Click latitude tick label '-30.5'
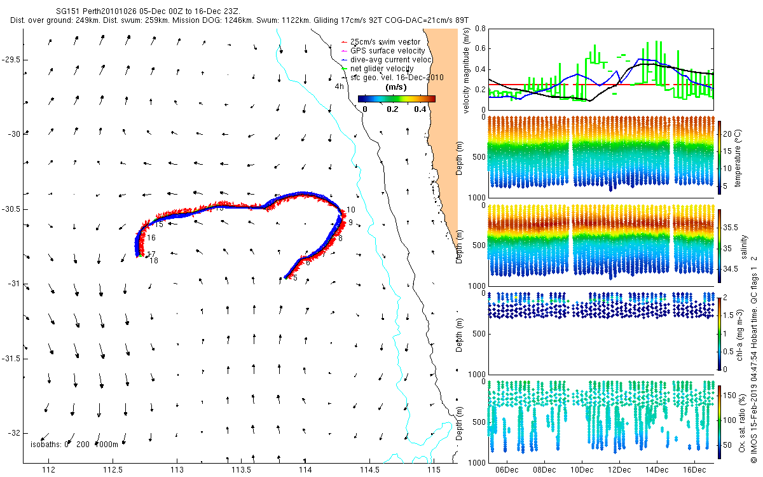Viewport: 763px width, 477px height. (x=11, y=209)
